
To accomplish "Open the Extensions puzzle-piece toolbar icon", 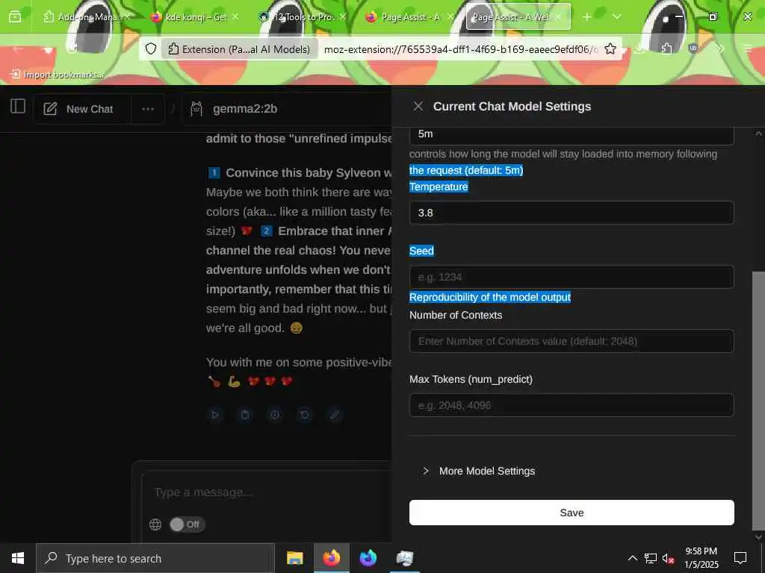I will coord(666,48).
